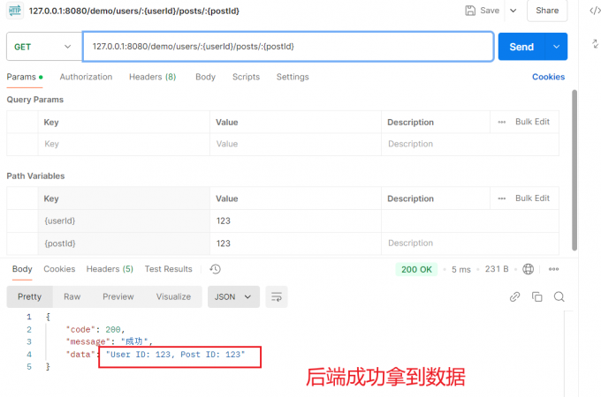601x397 pixels.
Task: Open the Headers (8) request tab
Action: (x=153, y=77)
